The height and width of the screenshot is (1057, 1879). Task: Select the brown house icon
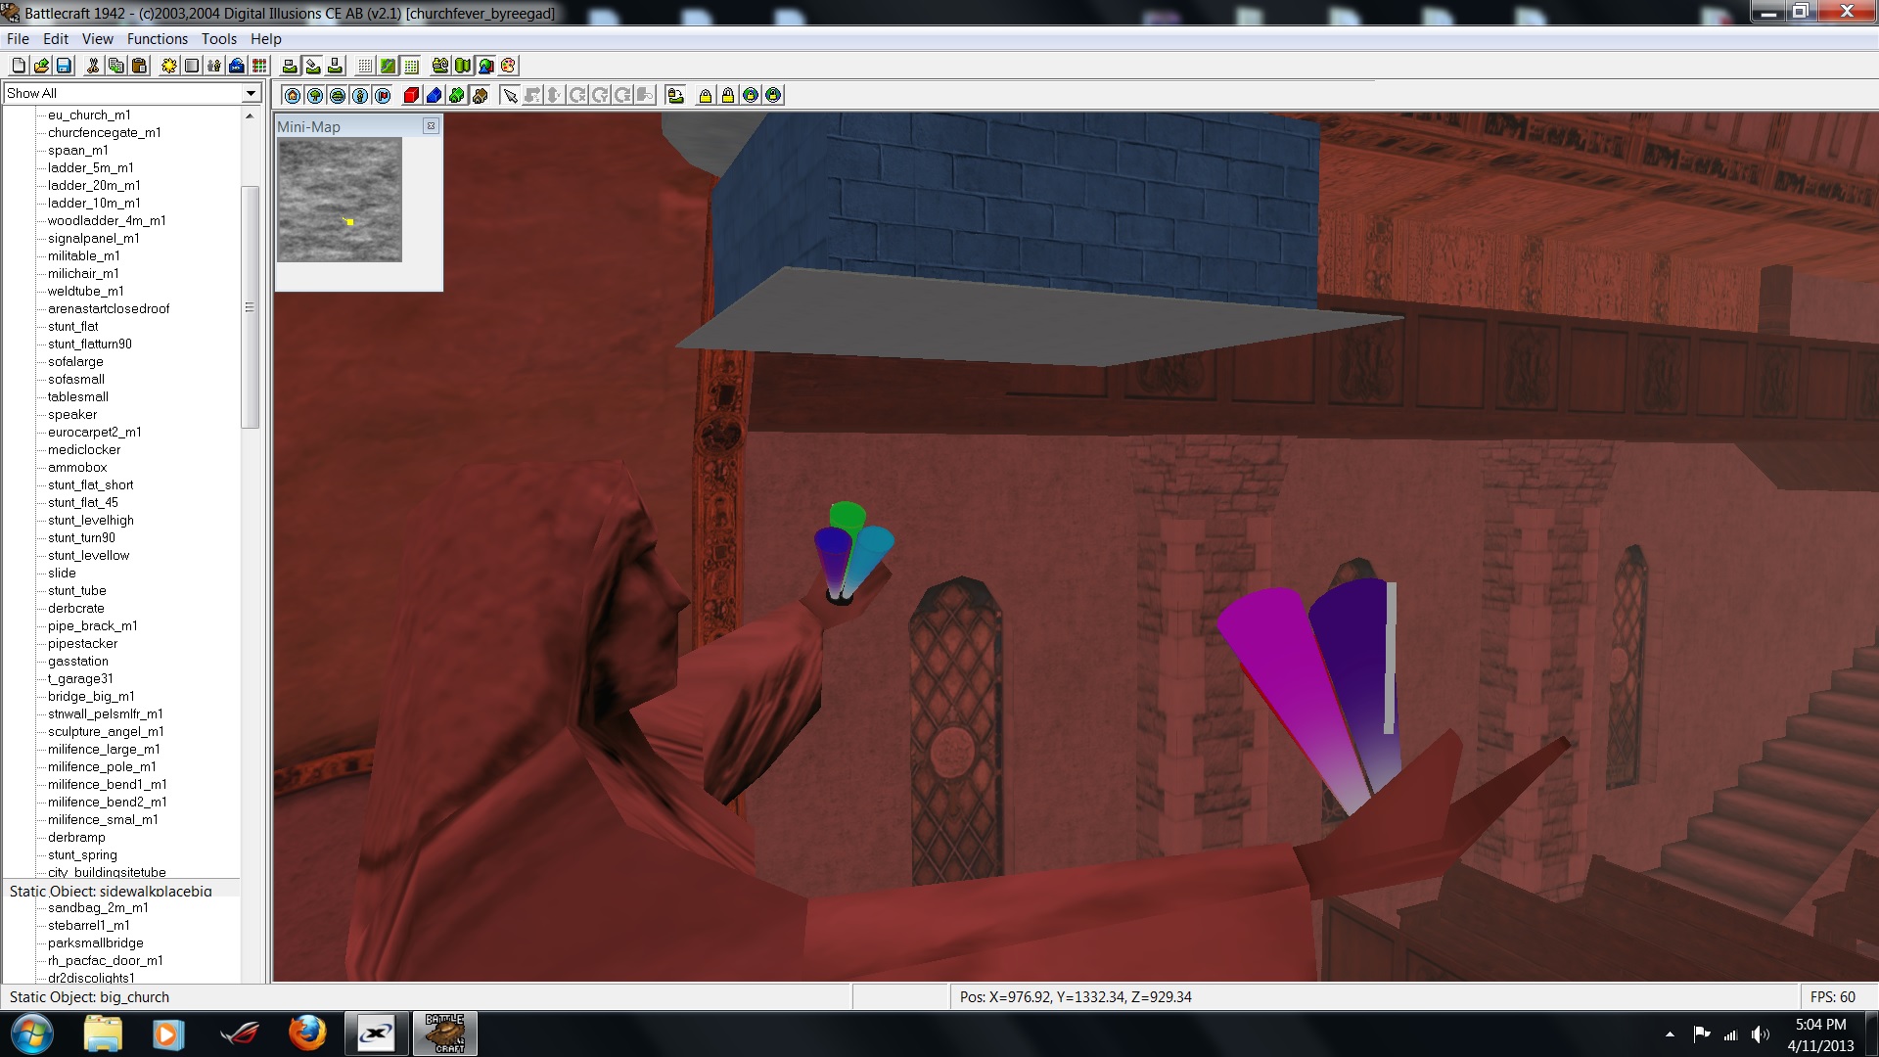coord(479,95)
